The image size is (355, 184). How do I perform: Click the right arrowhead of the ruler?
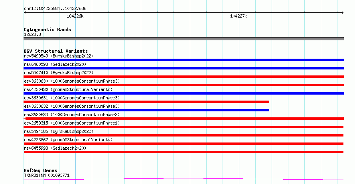pos(342,12)
